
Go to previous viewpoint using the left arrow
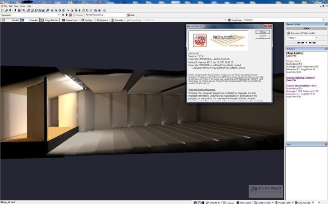(63, 15)
